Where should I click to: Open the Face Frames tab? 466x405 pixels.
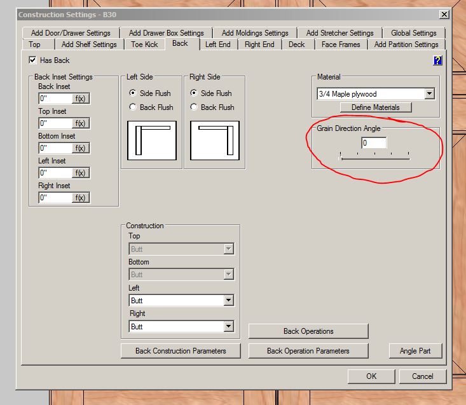pyautogui.click(x=340, y=45)
